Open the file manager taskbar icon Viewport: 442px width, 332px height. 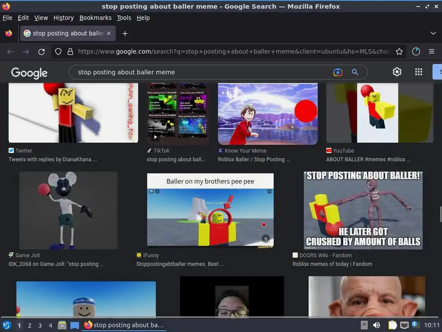click(x=62, y=325)
